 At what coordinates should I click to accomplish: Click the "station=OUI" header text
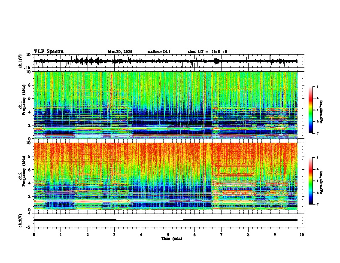tap(159, 52)
